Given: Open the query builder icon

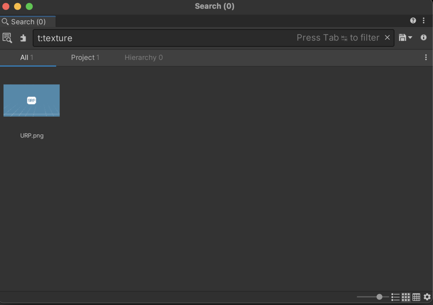Looking at the screenshot, I should pos(7,38).
